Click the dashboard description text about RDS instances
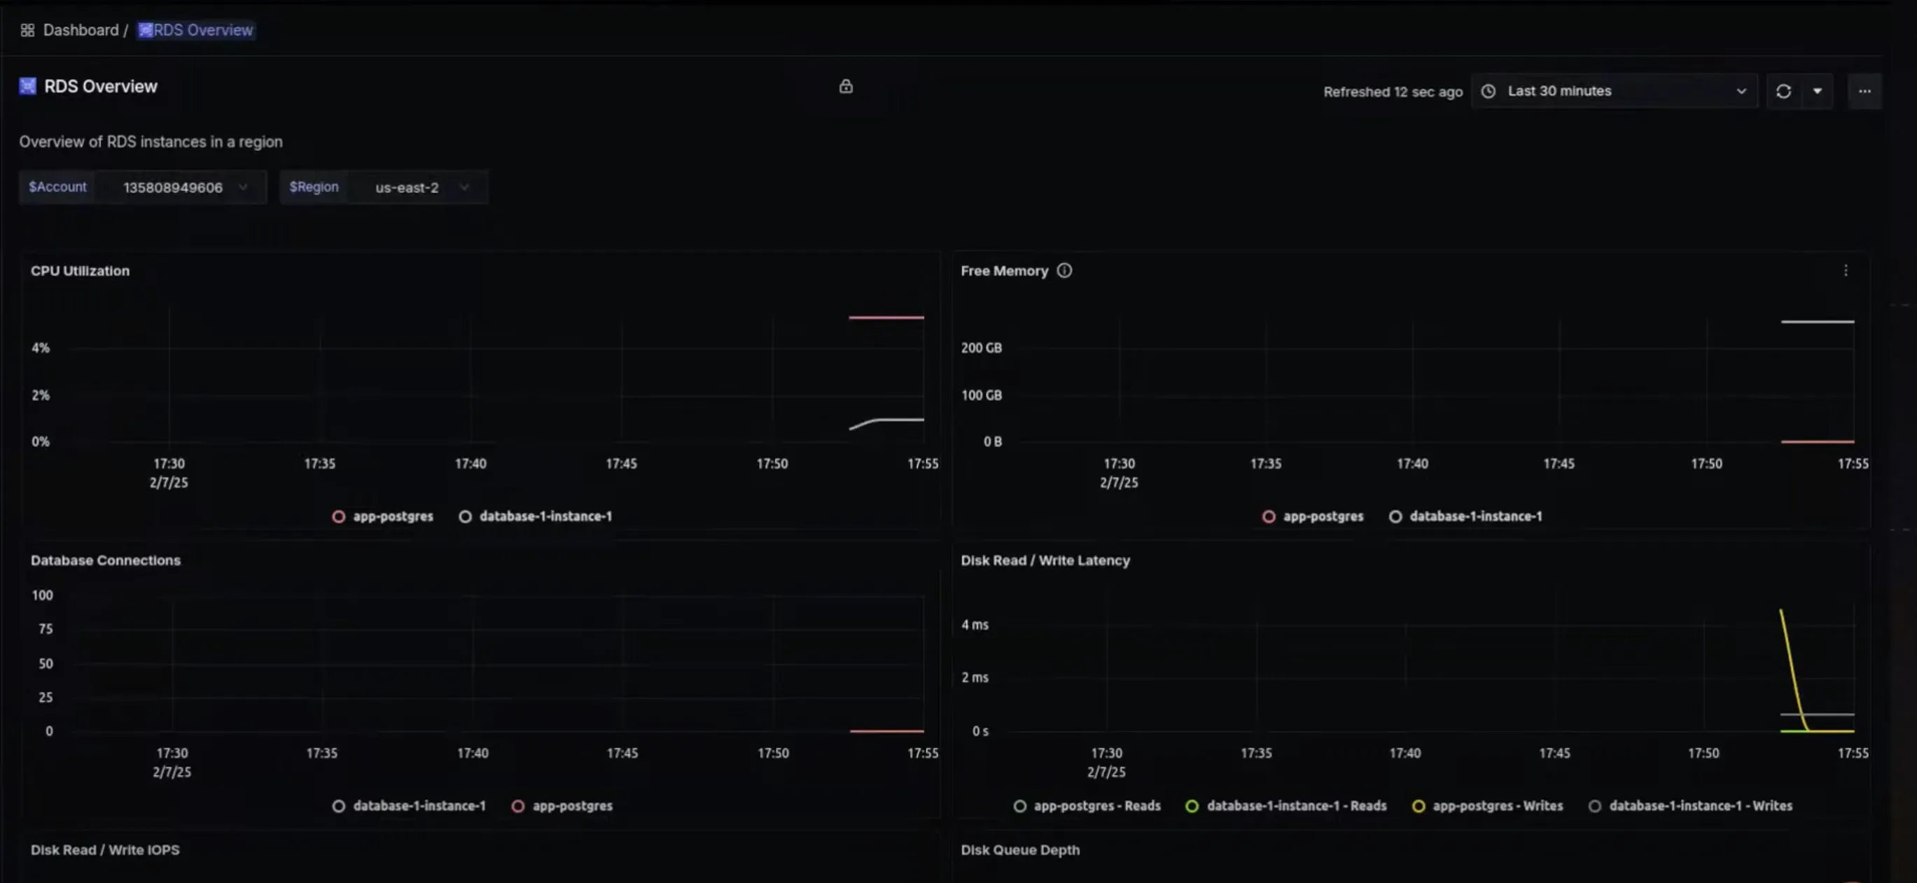 click(x=151, y=141)
